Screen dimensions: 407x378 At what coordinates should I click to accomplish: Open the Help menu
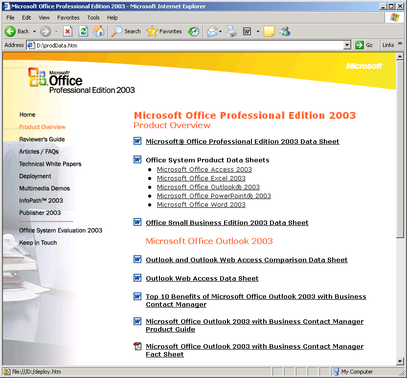[x=113, y=18]
